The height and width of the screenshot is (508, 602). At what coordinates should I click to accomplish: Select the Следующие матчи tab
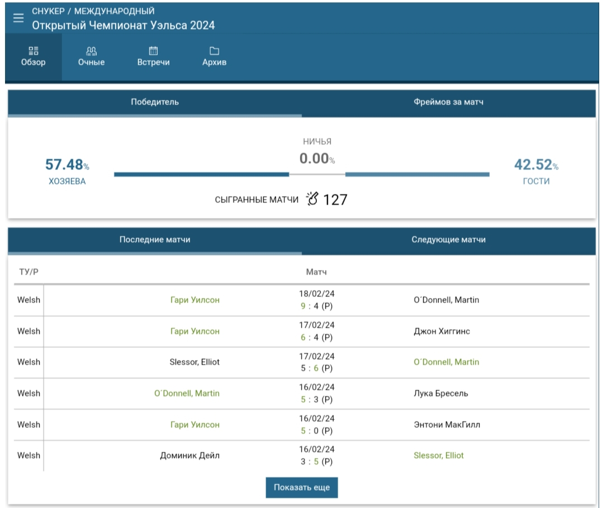[x=448, y=239]
